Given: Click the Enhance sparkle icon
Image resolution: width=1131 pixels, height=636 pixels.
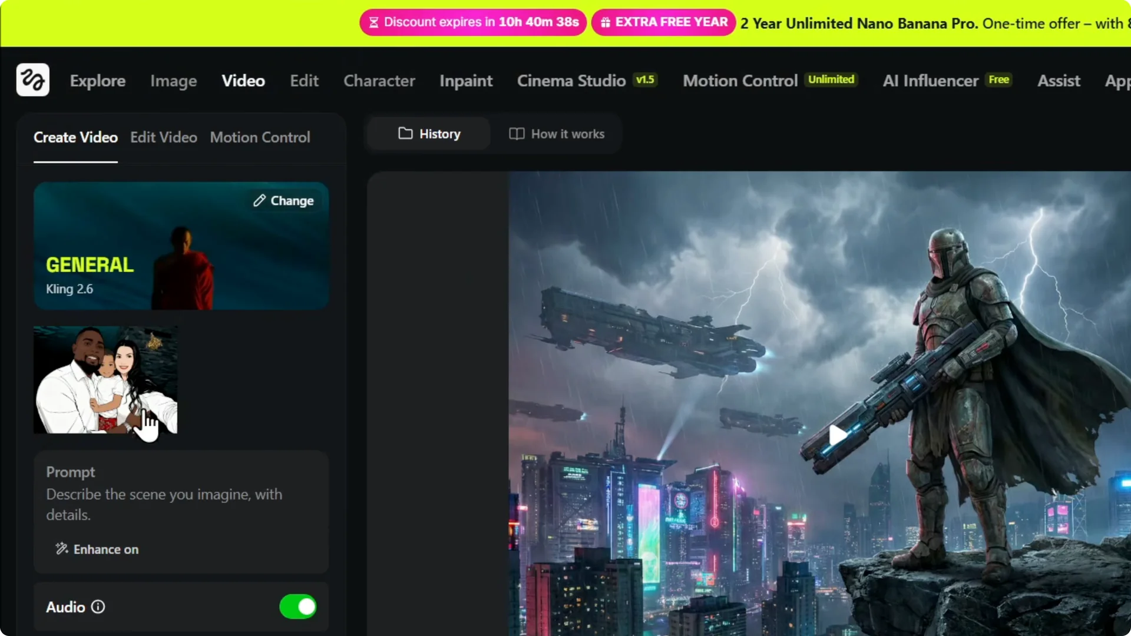Looking at the screenshot, I should point(61,549).
